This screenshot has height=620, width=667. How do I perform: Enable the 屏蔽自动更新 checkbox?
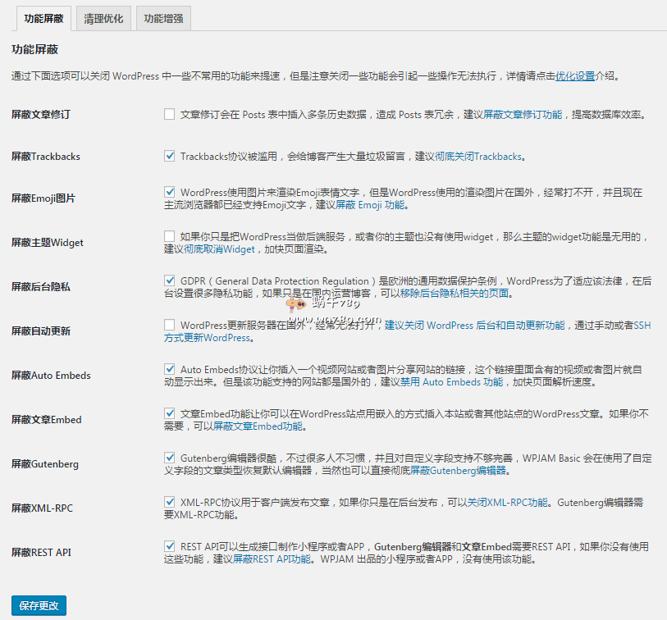point(170,326)
